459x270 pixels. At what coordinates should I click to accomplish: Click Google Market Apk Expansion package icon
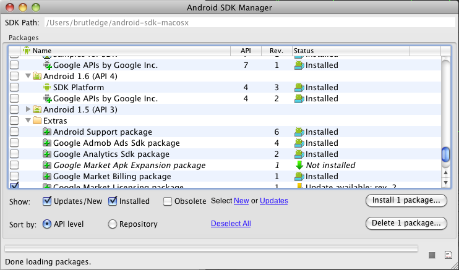pyautogui.click(x=47, y=166)
